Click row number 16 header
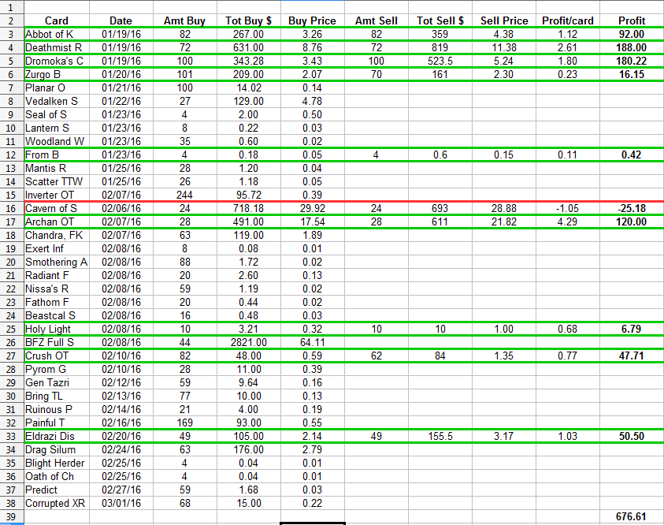The image size is (664, 525). pyautogui.click(x=12, y=208)
